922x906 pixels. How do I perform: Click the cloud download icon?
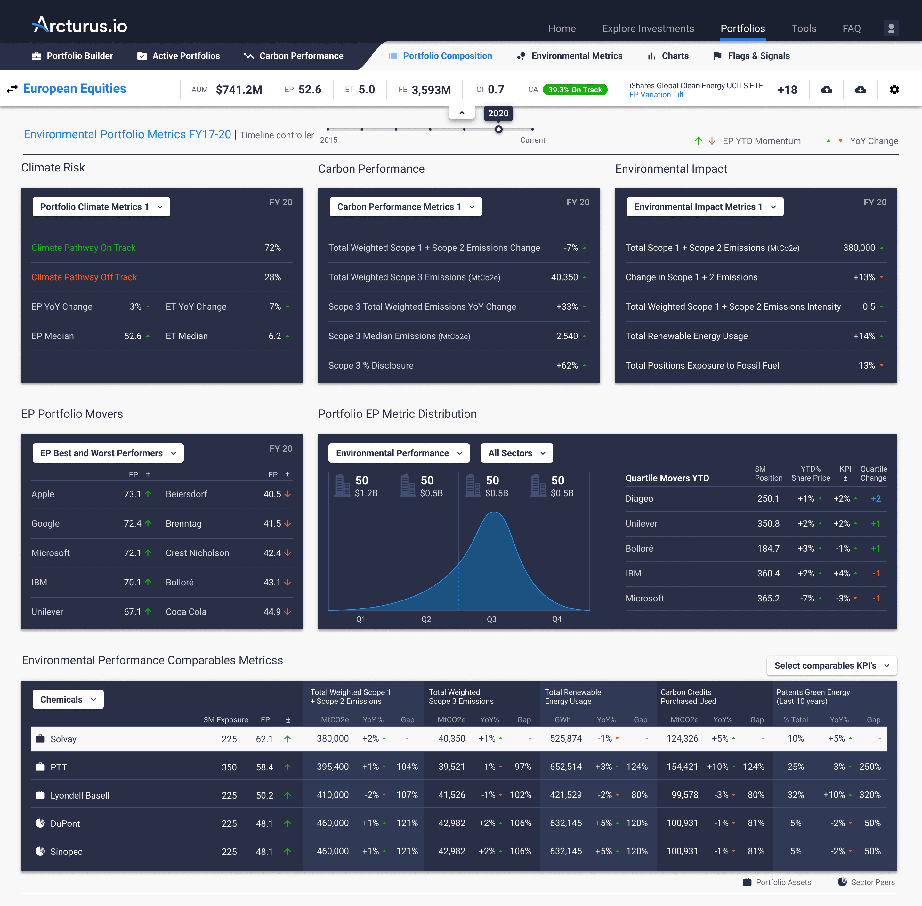point(860,90)
